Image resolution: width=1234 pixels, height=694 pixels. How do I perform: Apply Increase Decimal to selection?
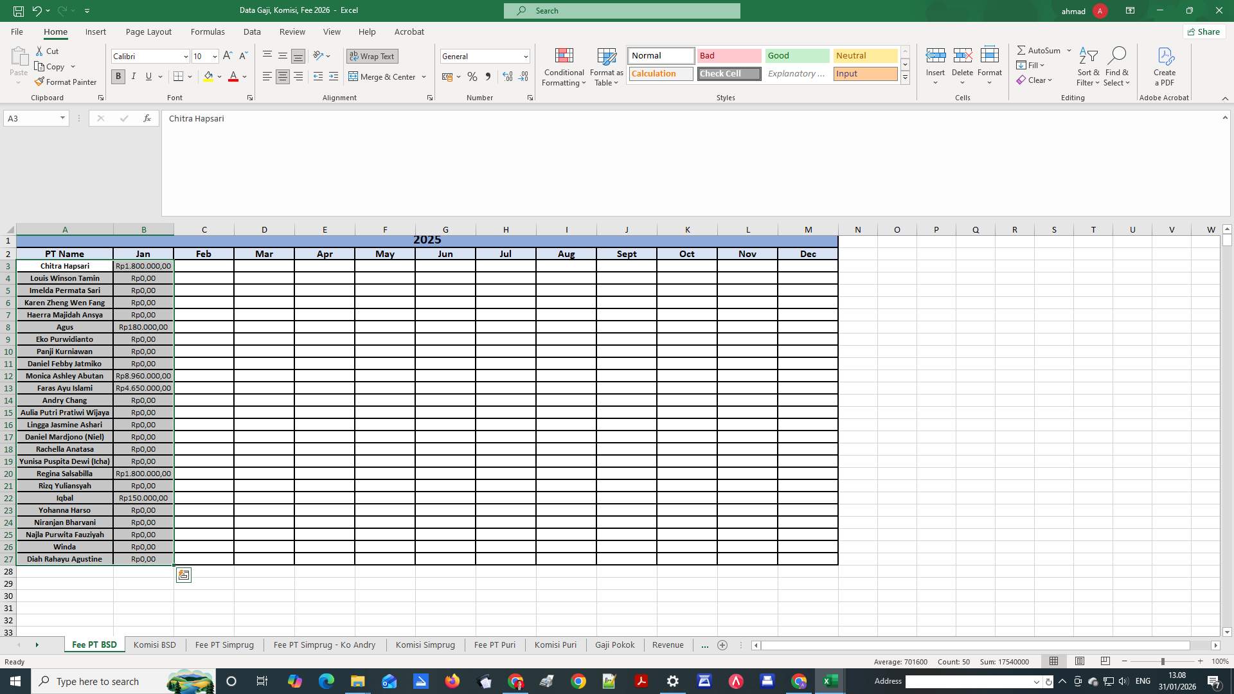coord(508,76)
